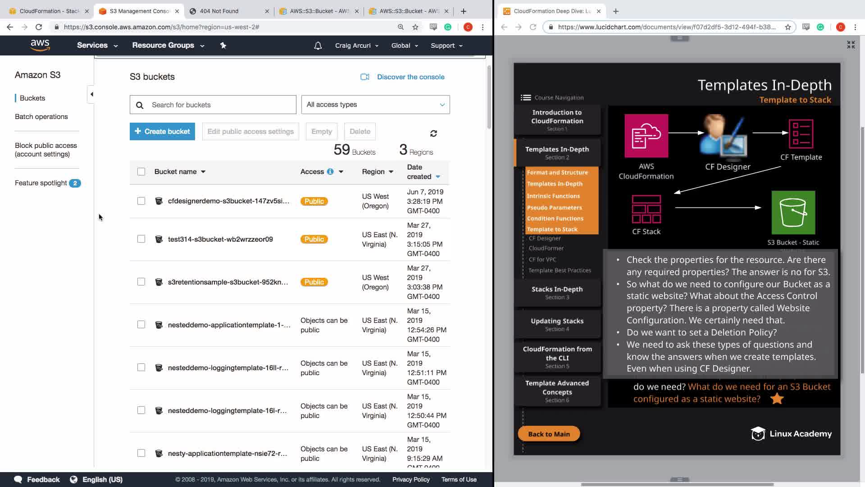Open Batch operations in sidebar
Viewport: 865px width, 487px height.
(x=41, y=117)
